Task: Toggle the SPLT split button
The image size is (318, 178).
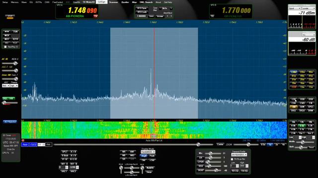Action: tap(65, 152)
